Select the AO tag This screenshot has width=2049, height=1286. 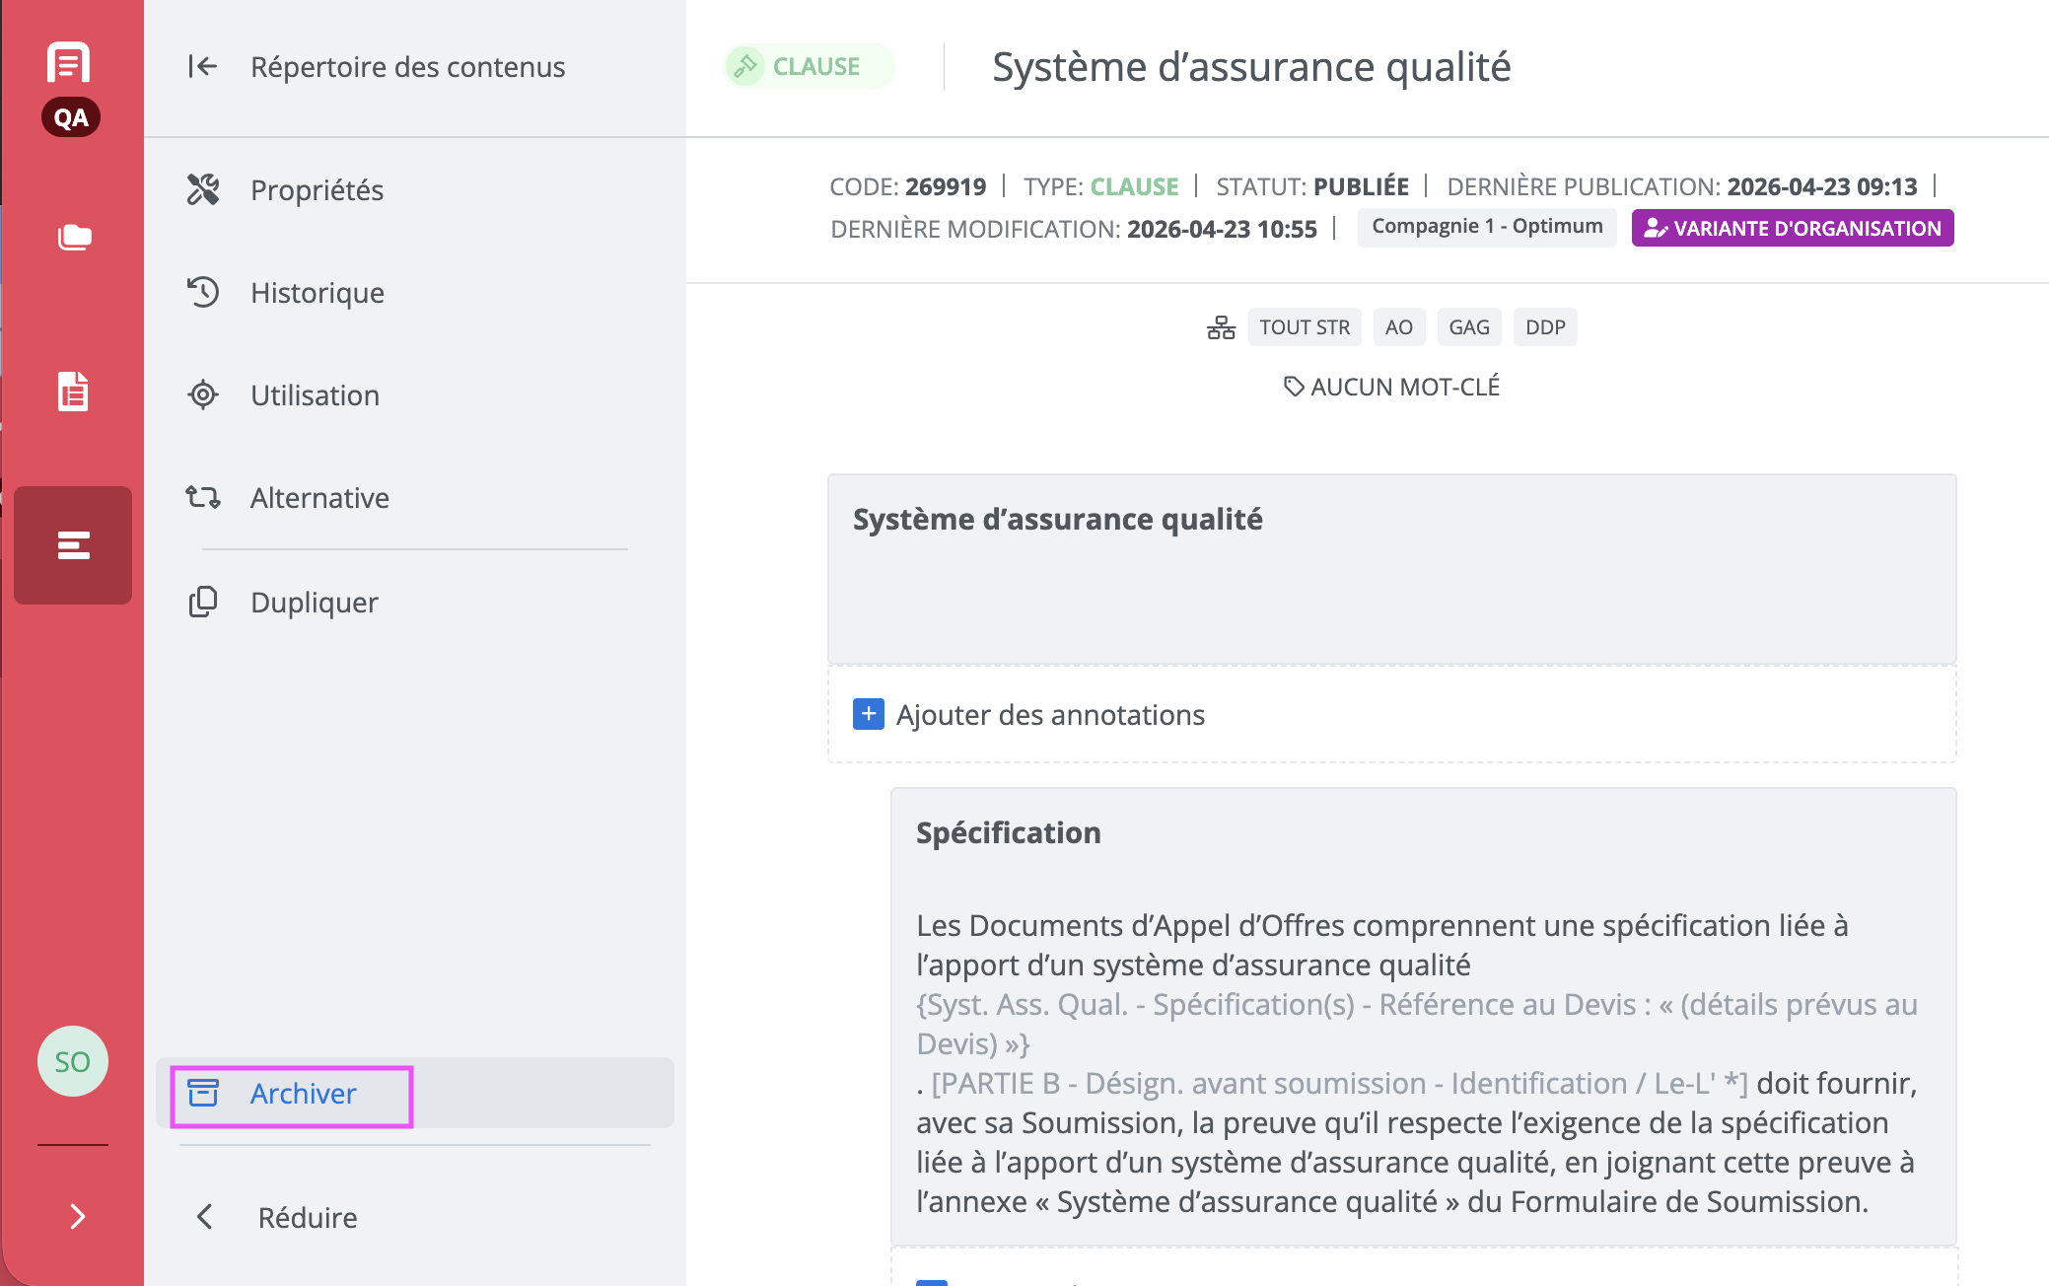point(1398,327)
